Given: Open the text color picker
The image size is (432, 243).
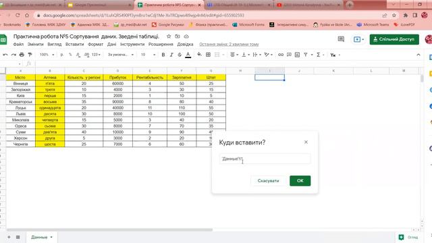Looking at the screenshot, I should [x=188, y=55].
